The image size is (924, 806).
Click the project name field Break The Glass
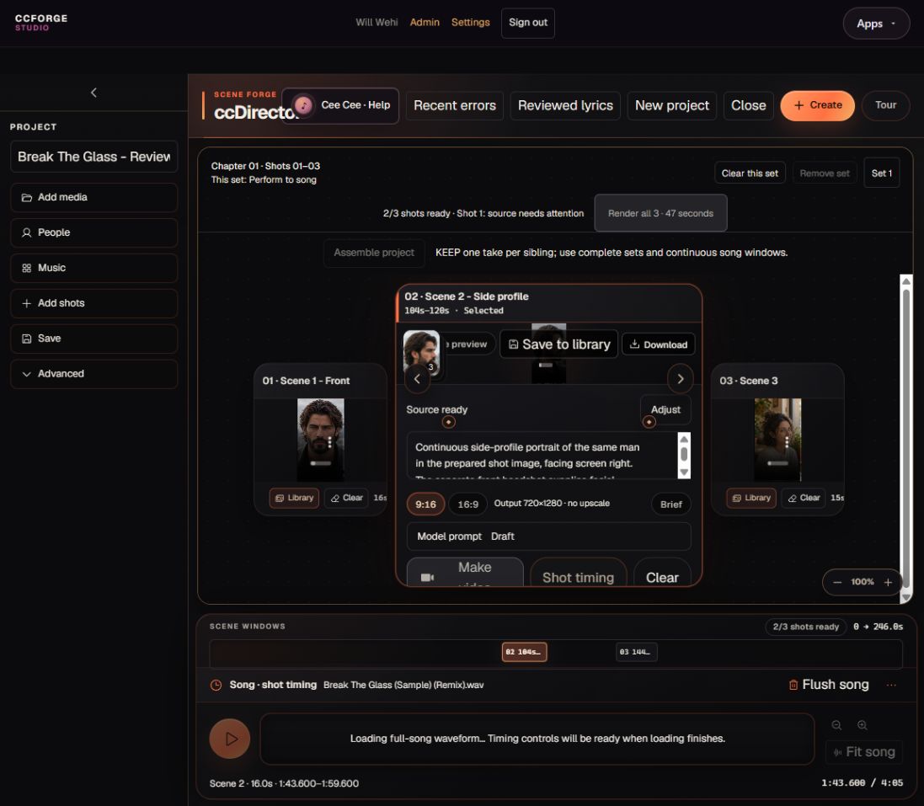94,157
